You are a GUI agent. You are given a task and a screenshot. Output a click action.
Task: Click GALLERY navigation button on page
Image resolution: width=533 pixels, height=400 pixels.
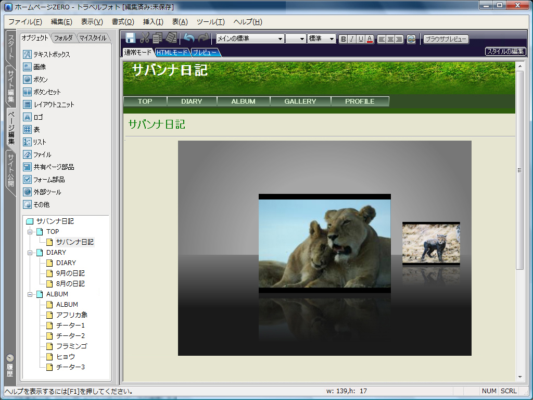point(300,102)
